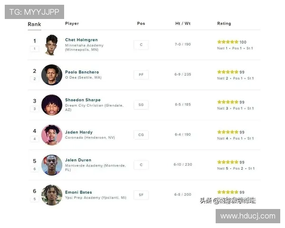285x228 pixels.
Task: Select the CG position badge
Action: pyautogui.click(x=141, y=135)
